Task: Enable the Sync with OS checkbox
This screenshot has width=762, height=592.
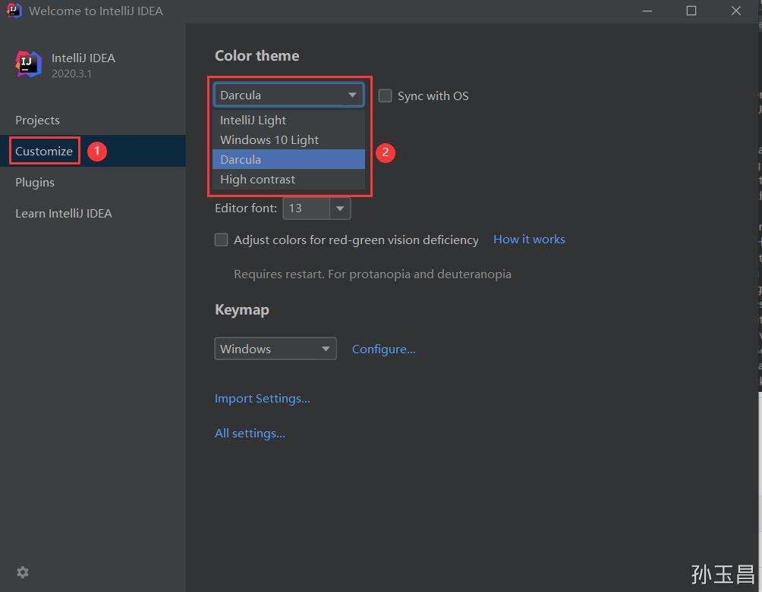Action: (x=385, y=96)
